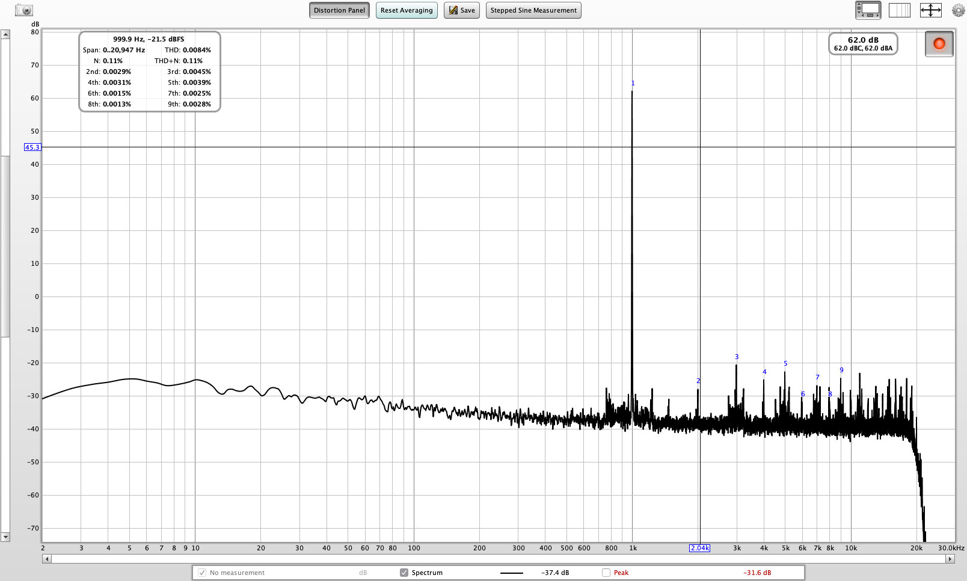Click the 62.0 dB SPL readout
This screenshot has height=581, width=967.
click(x=863, y=40)
